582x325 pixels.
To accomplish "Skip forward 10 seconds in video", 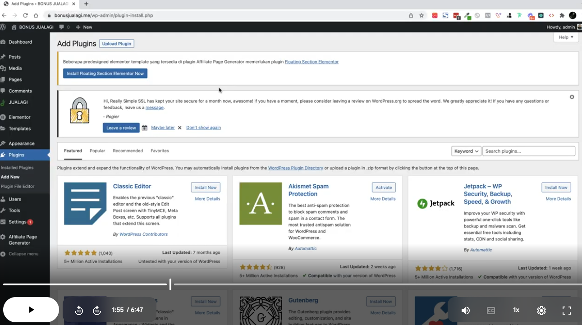I will (x=97, y=310).
